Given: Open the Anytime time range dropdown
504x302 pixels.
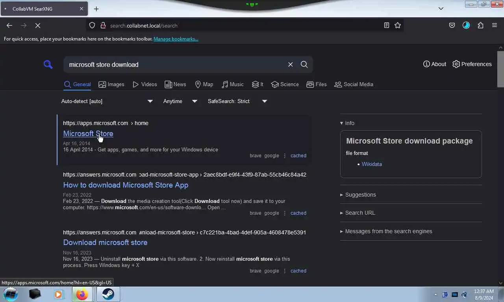Looking at the screenshot, I should [x=180, y=101].
